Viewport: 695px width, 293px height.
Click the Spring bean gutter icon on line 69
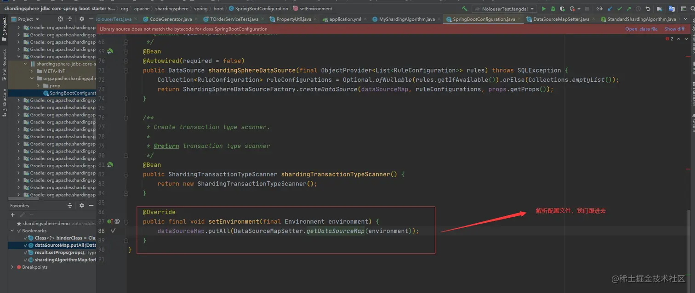[110, 51]
